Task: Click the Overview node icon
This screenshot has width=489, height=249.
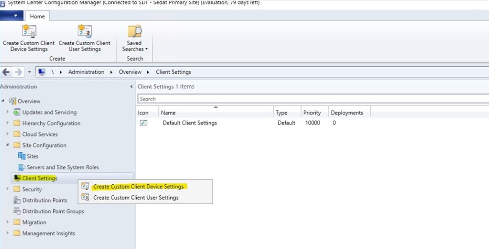Action: 12,101
